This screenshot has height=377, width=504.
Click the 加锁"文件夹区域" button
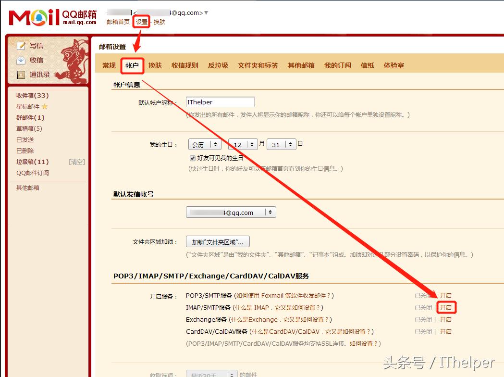[218, 241]
